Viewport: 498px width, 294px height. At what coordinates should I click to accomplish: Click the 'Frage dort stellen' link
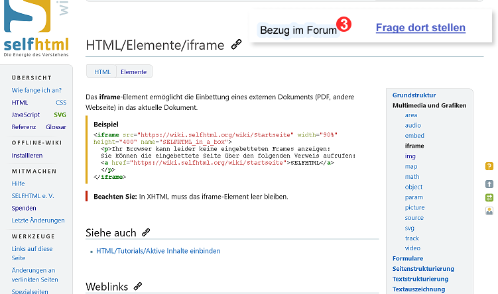[x=420, y=28]
